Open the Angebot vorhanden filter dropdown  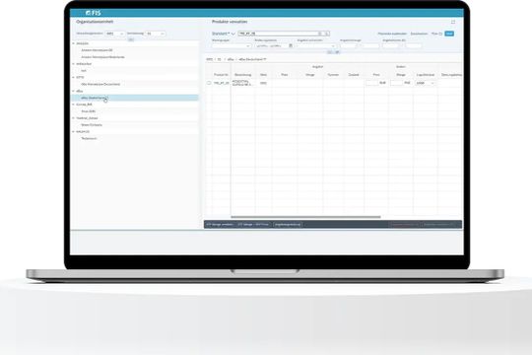pos(316,46)
